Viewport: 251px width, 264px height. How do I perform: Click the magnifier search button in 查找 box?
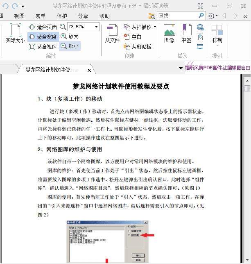tap(201, 16)
